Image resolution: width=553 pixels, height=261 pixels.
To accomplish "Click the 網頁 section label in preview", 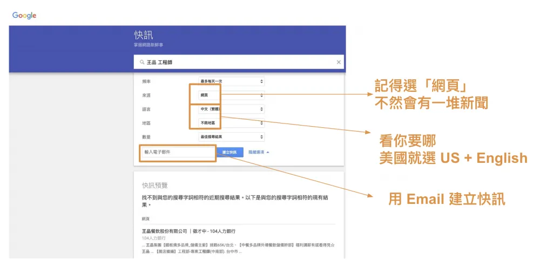I will click(x=146, y=219).
